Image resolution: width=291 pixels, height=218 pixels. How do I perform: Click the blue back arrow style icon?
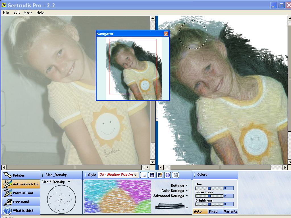[168, 175]
